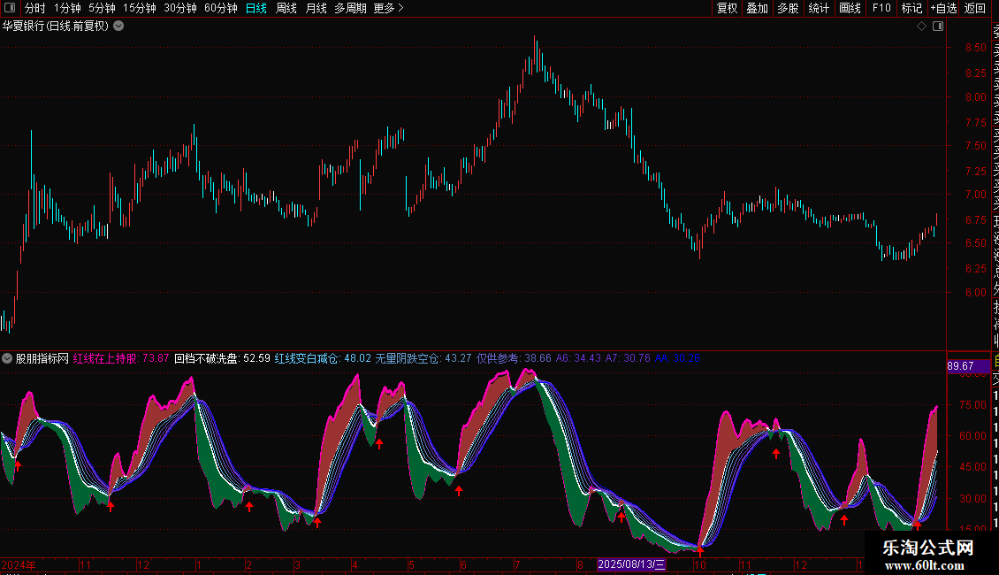Image resolution: width=999 pixels, height=575 pixels.
Task: Select the 日线 daily chart tab
Action: [x=256, y=8]
